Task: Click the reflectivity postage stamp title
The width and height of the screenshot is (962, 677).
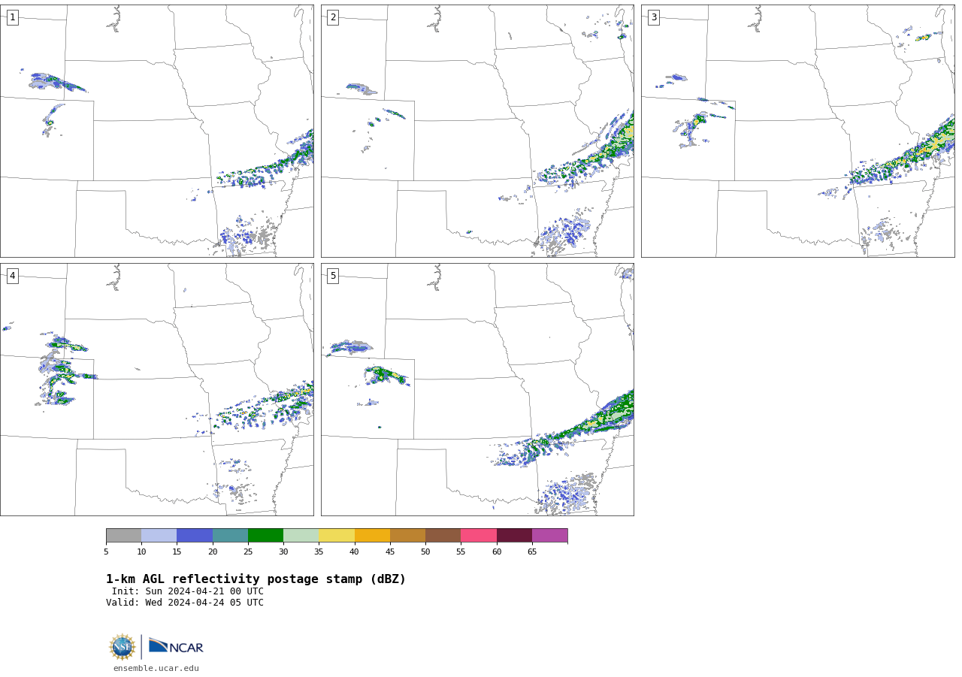Action: tap(256, 579)
